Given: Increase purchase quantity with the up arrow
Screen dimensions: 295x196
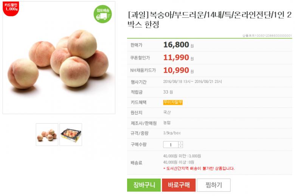Looking at the screenshot, I should (x=180, y=143).
